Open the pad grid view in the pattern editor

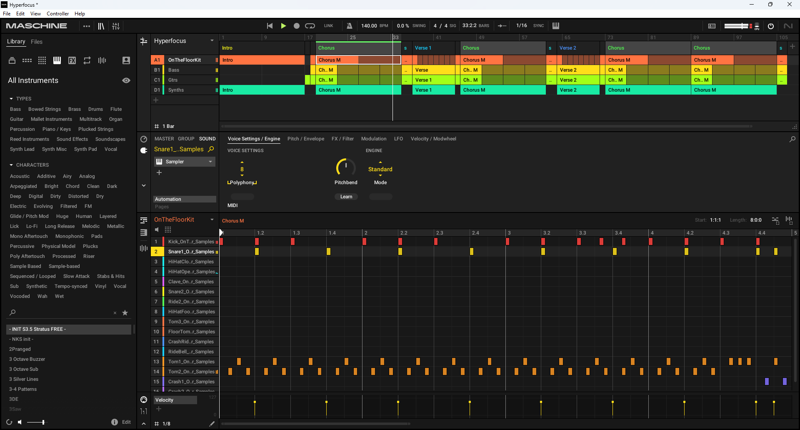pos(168,230)
